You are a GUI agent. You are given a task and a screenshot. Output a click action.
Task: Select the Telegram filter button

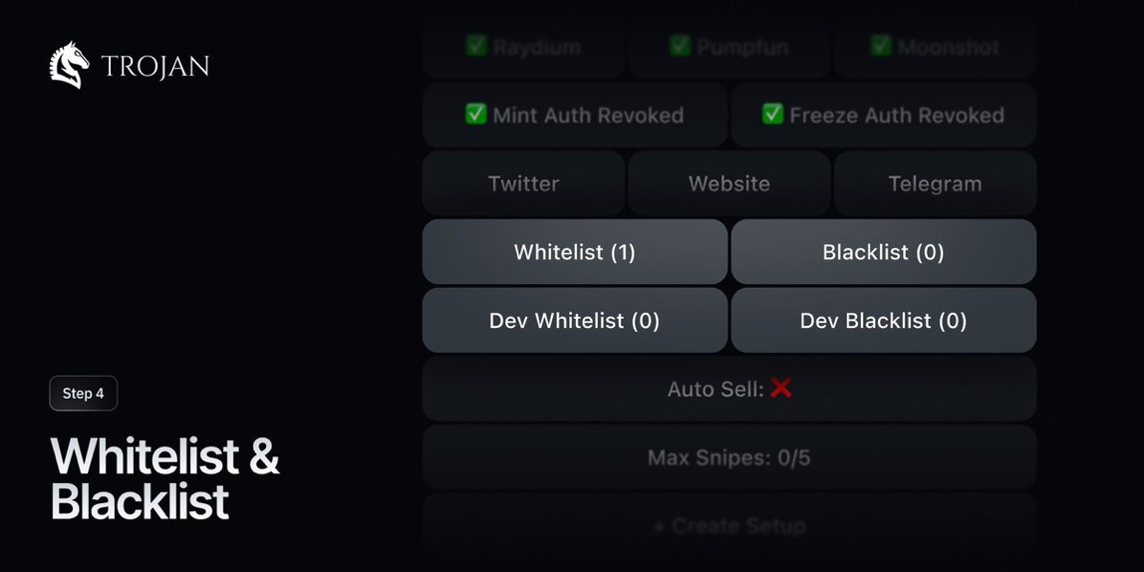(x=935, y=183)
